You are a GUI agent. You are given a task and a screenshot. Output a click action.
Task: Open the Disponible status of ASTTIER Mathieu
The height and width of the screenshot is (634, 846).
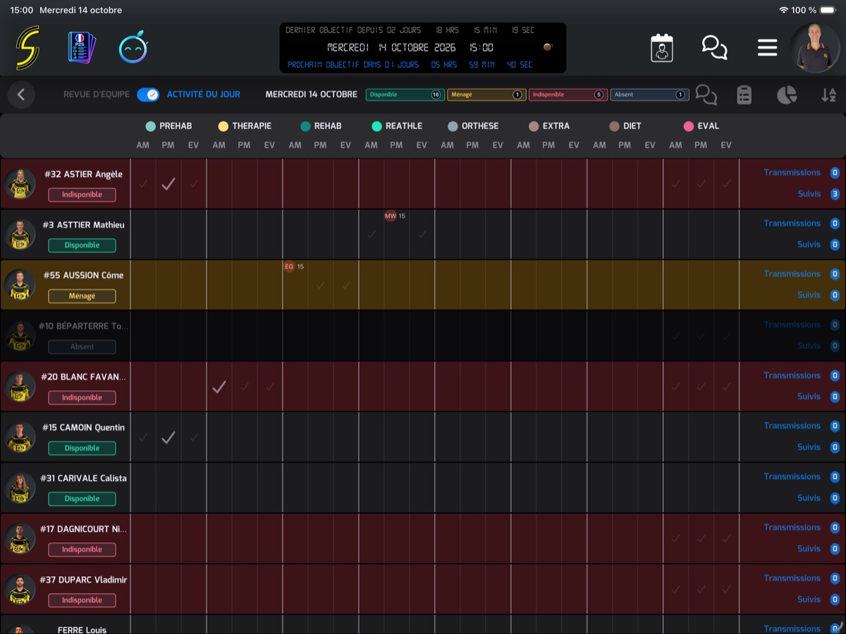coord(82,245)
